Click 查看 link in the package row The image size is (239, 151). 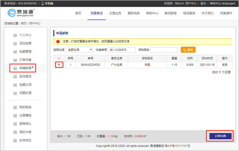click(224, 65)
